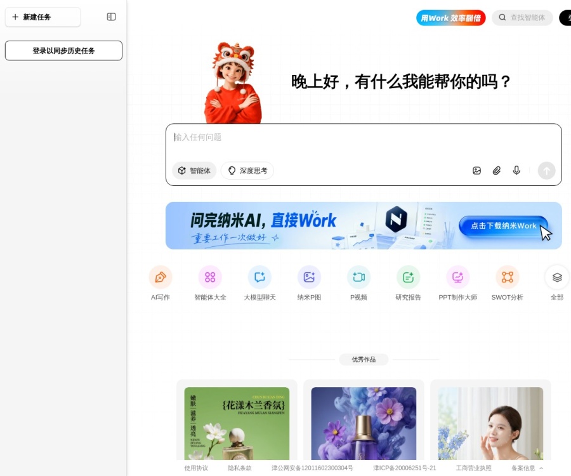Open the purple flower bottle artwork thumbnail

point(364,423)
